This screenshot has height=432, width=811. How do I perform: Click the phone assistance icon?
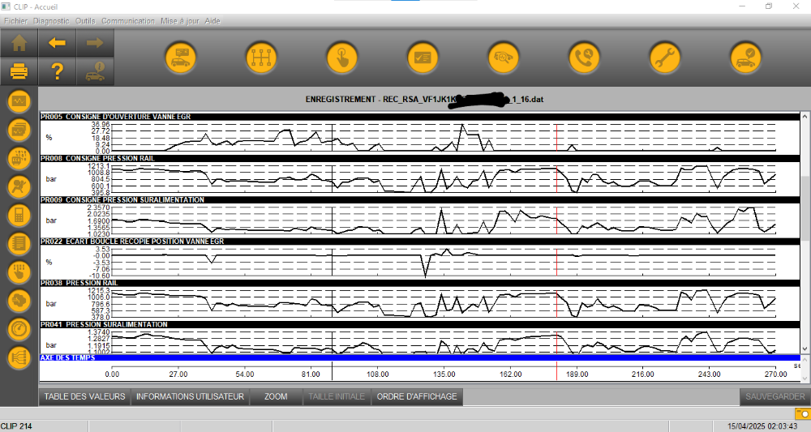point(584,58)
